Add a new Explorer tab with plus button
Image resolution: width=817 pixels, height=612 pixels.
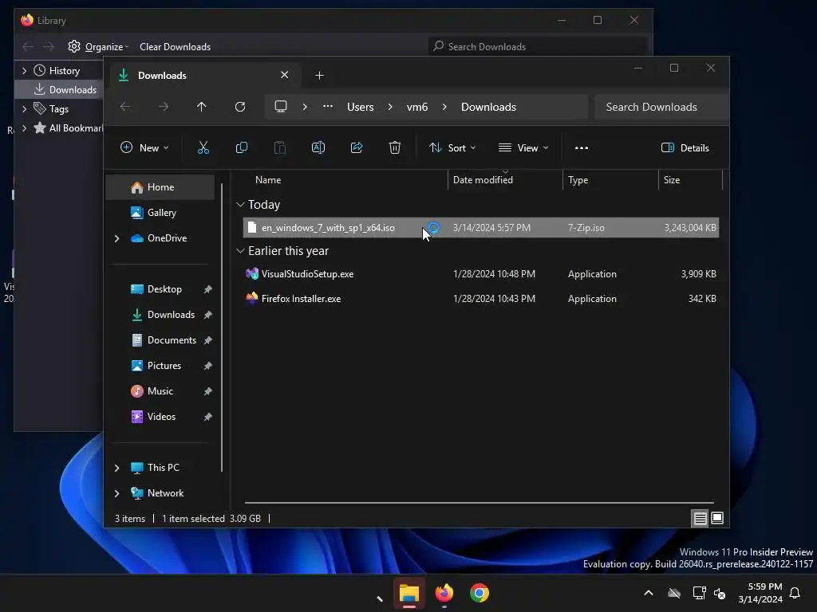tap(319, 76)
